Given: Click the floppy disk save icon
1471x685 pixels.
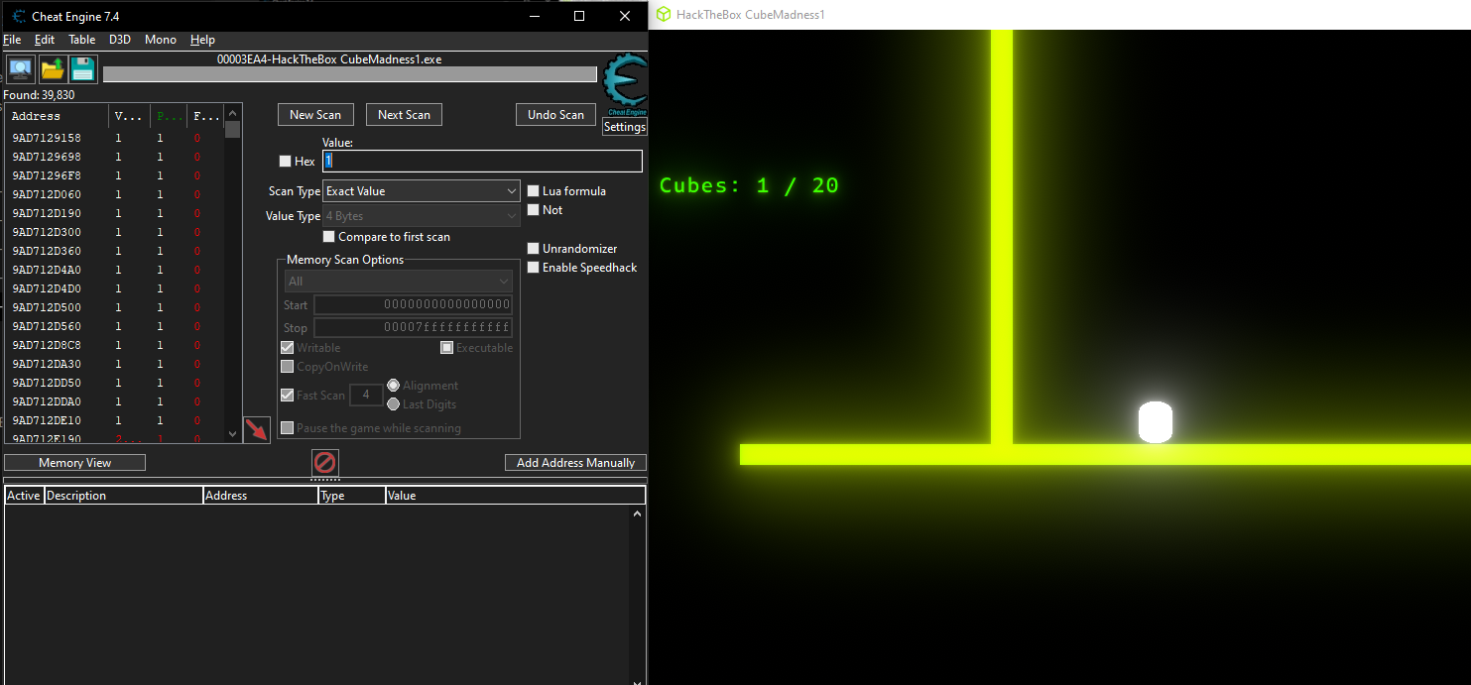Looking at the screenshot, I should coord(83,69).
